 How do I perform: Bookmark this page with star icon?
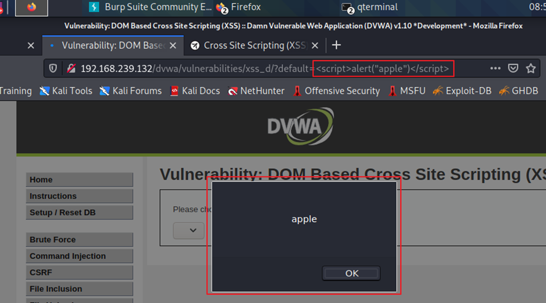tap(530, 68)
